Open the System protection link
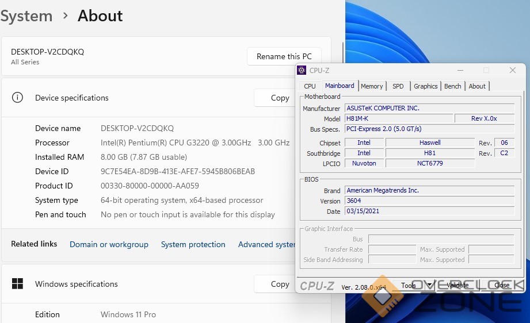The image size is (530, 323). 193,244
